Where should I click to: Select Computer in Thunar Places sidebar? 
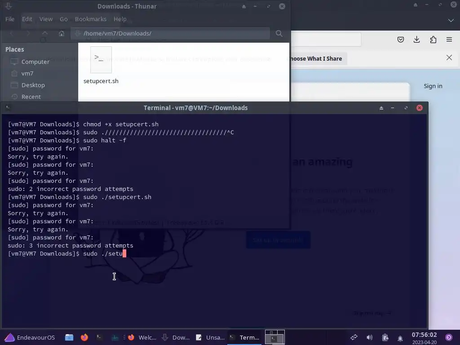click(35, 62)
